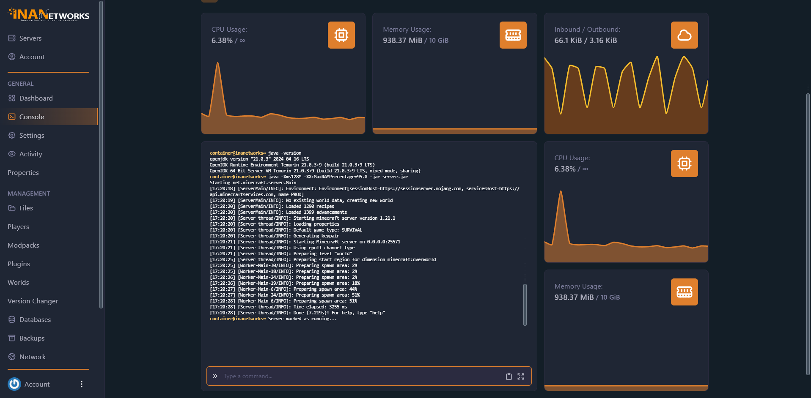
Task: Open the Files manager
Action: click(26, 208)
